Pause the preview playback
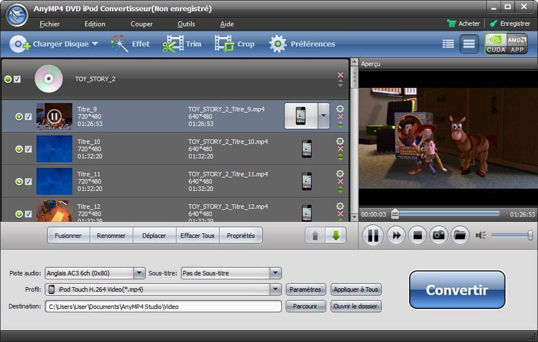Screen dimensions: 538x342 [373, 236]
